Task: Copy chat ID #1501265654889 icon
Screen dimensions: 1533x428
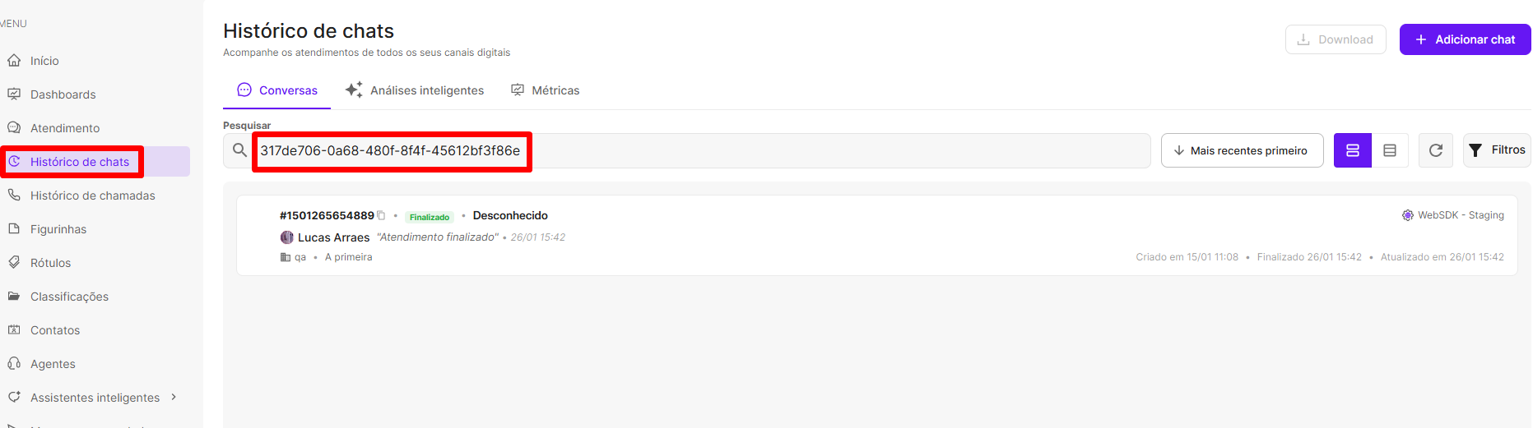Action: click(381, 215)
